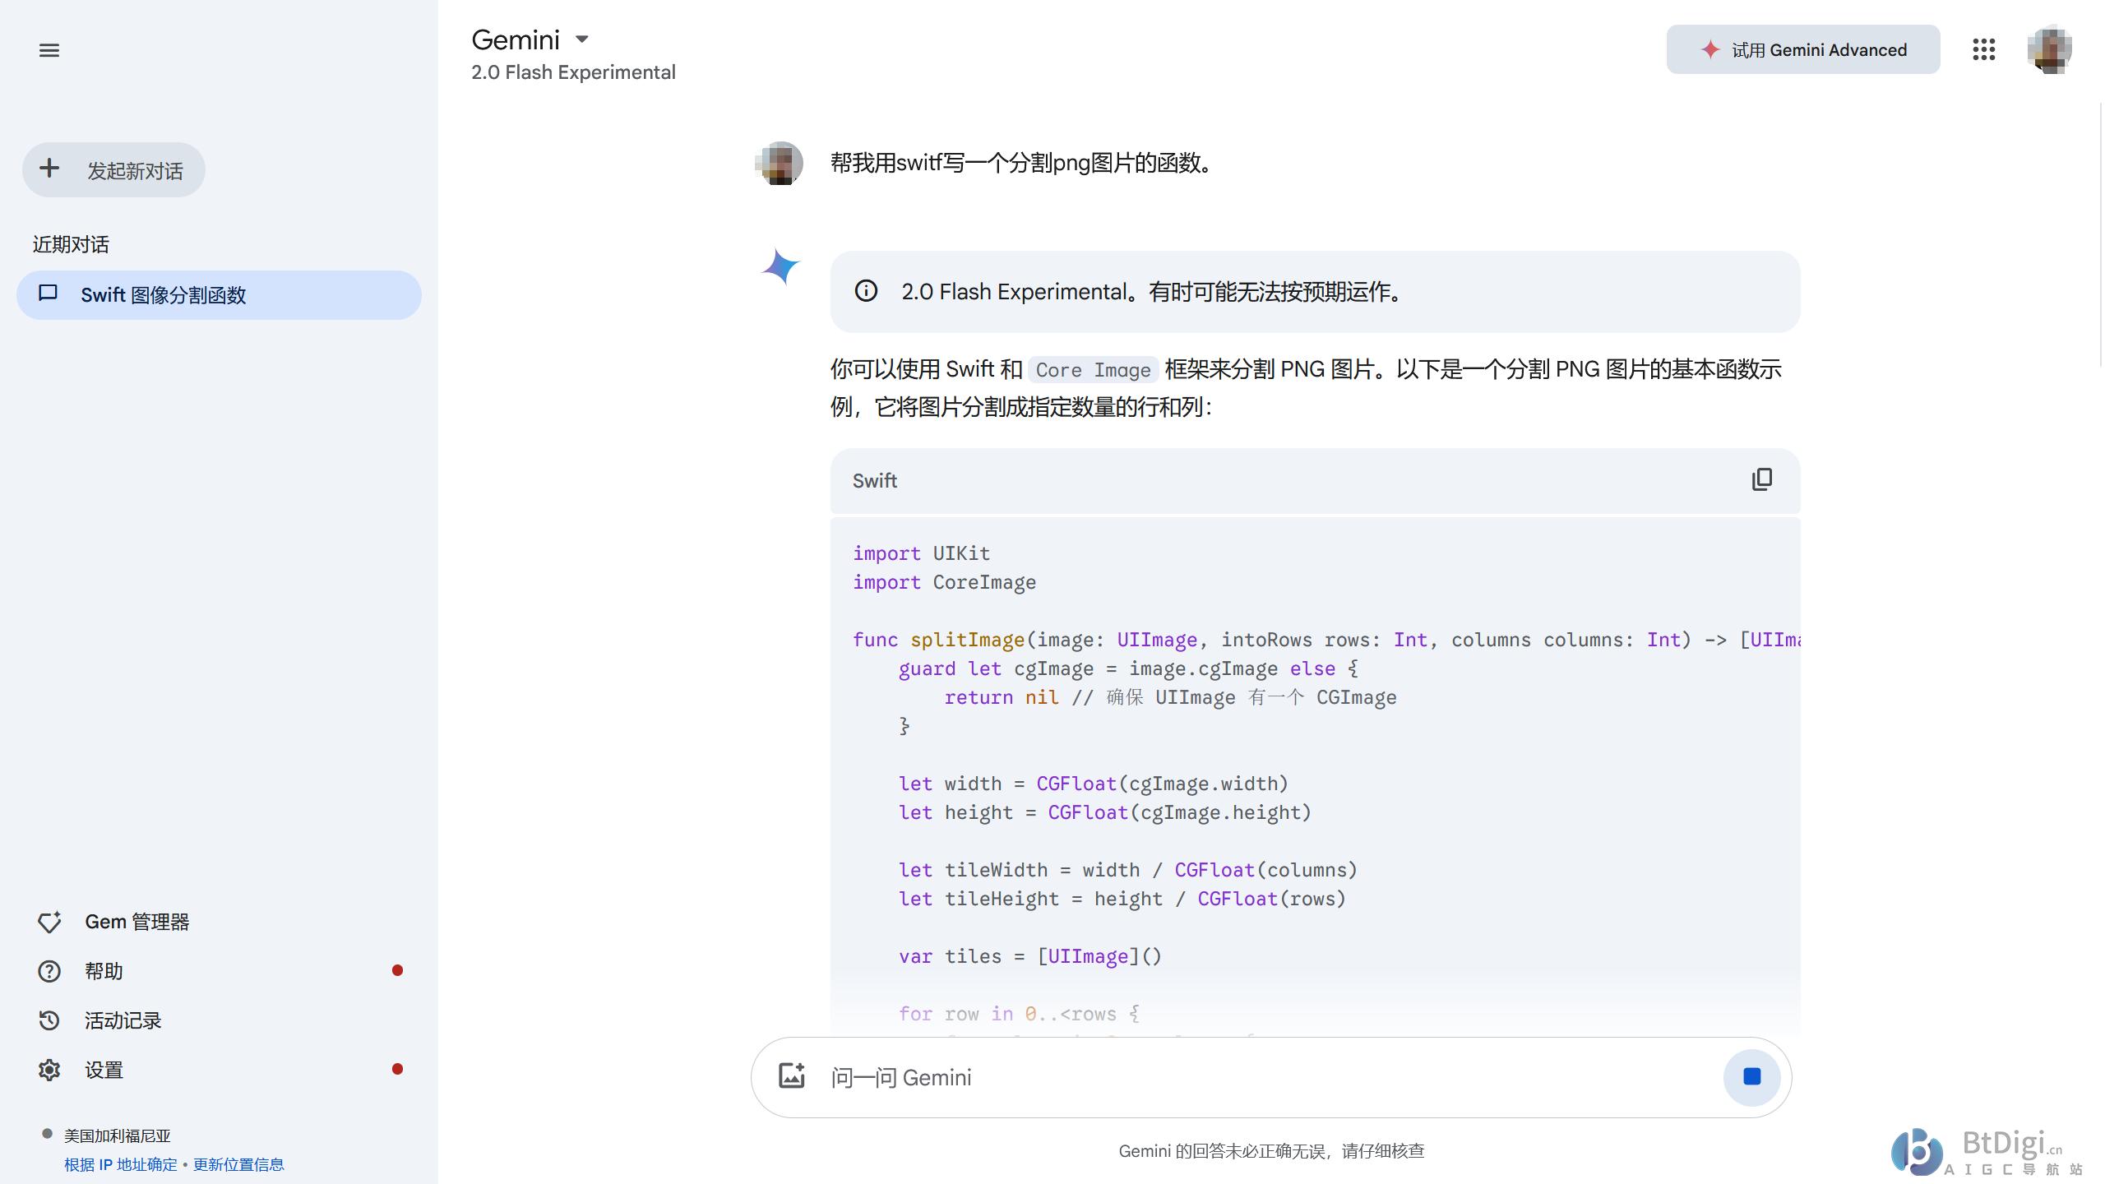Click the chat bubble icon for Swift conversation
Image resolution: width=2105 pixels, height=1184 pixels.
click(x=48, y=293)
